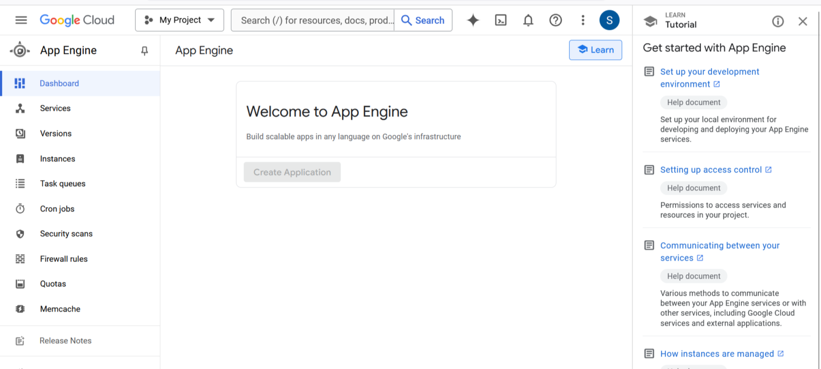Viewport: 821px width, 369px height.
Task: Open the My Project project selector
Action: tap(179, 20)
